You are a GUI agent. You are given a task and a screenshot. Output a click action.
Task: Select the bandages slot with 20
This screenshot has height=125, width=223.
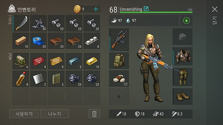pyautogui.click(x=119, y=79)
